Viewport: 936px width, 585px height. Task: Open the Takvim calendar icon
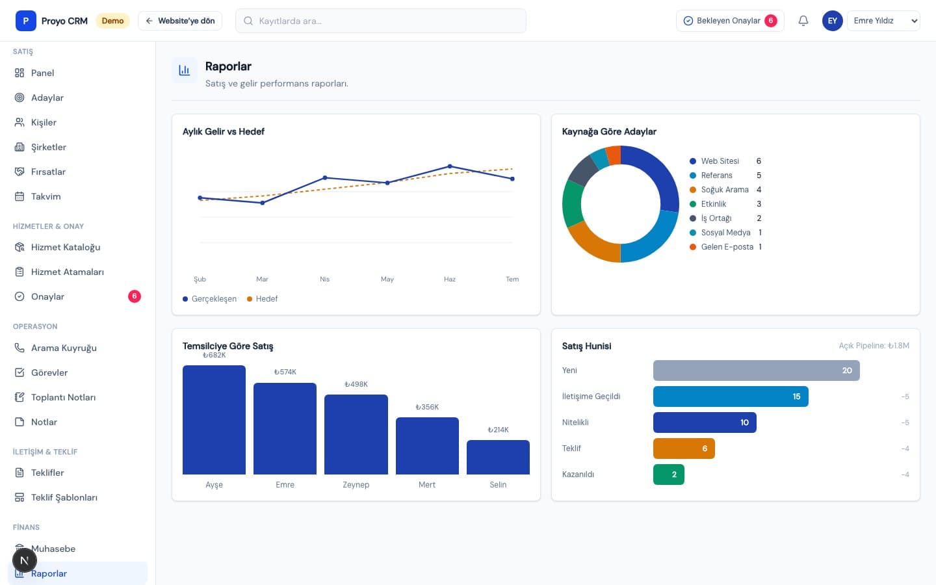tap(19, 196)
